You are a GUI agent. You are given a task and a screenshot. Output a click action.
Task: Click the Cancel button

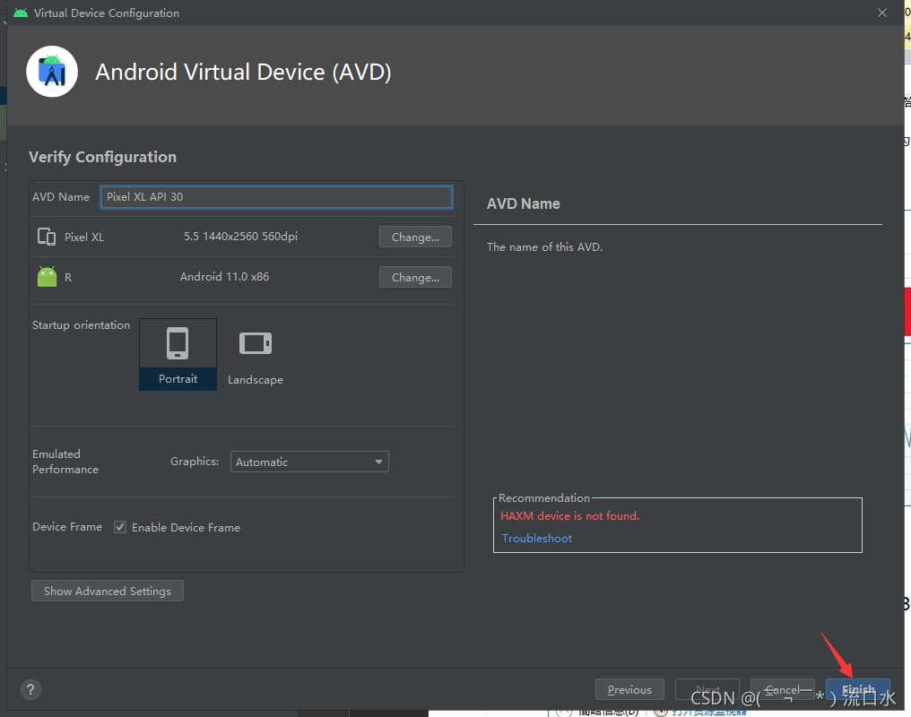pos(783,690)
